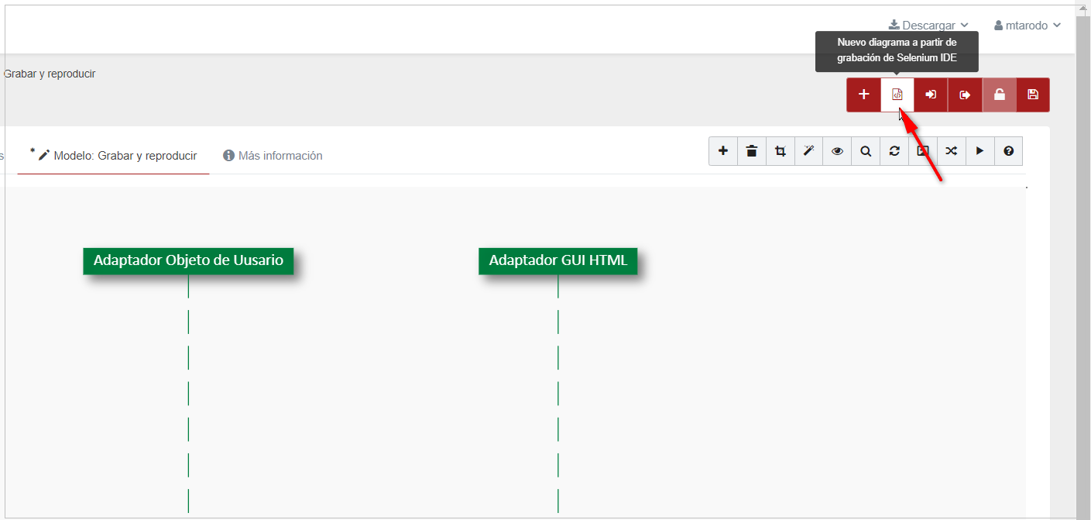Switch to the Más información tab
1091x520 pixels.
click(273, 156)
